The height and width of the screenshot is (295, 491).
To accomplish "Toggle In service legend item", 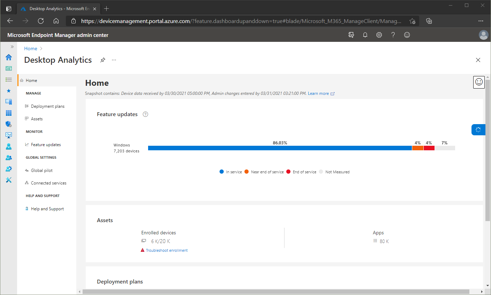I will coord(231,172).
